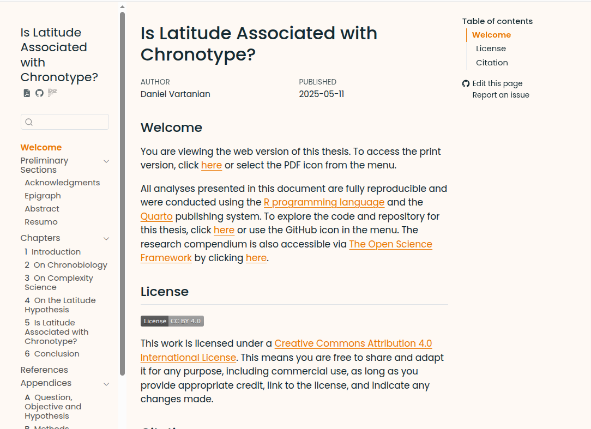Image resolution: width=591 pixels, height=429 pixels.
Task: Collapse the Chapters section chevron
Action: click(106, 239)
